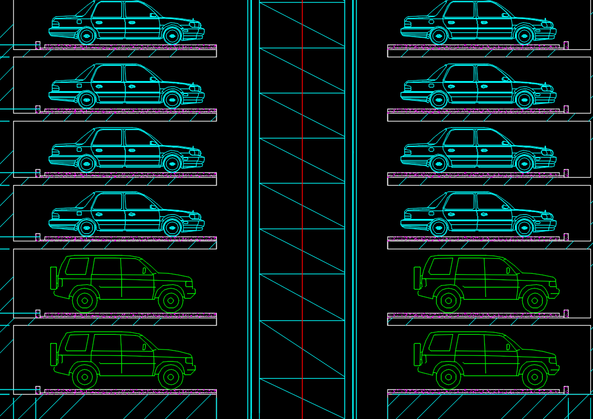Select the top-right cyan sedan

pyautogui.click(x=478, y=22)
